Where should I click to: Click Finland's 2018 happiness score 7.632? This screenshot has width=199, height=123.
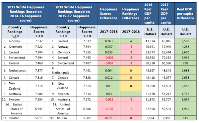pyautogui.click(x=87, y=41)
